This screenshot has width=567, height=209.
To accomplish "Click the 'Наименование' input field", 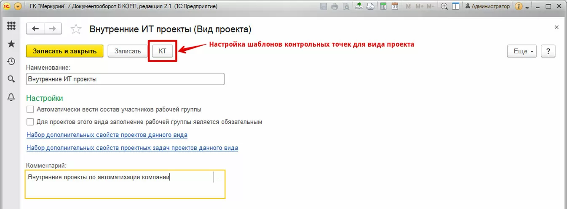I will tap(125, 79).
